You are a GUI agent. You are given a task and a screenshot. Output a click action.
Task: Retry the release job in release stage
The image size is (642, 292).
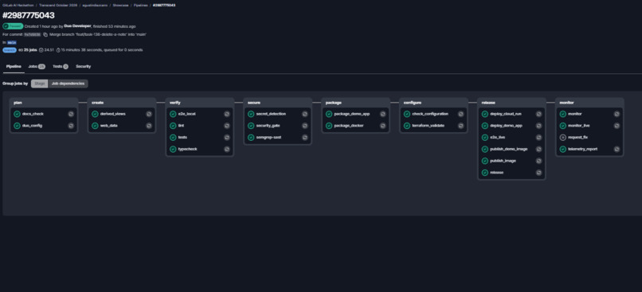pos(538,173)
